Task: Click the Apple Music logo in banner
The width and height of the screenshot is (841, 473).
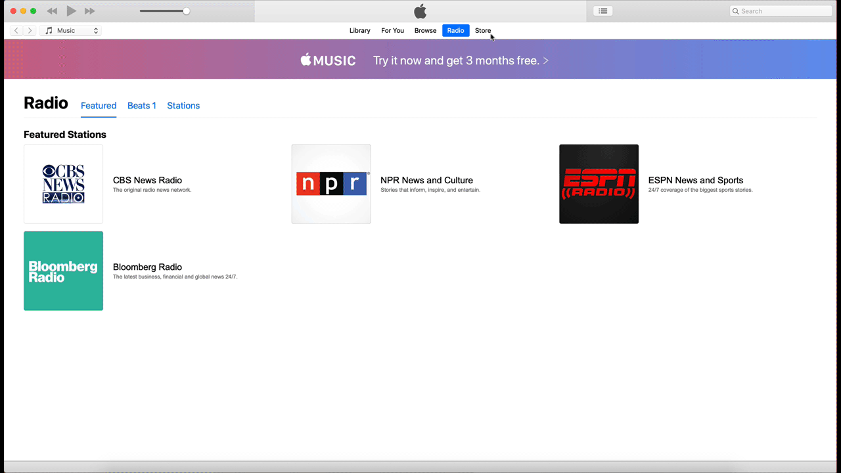Action: click(329, 60)
